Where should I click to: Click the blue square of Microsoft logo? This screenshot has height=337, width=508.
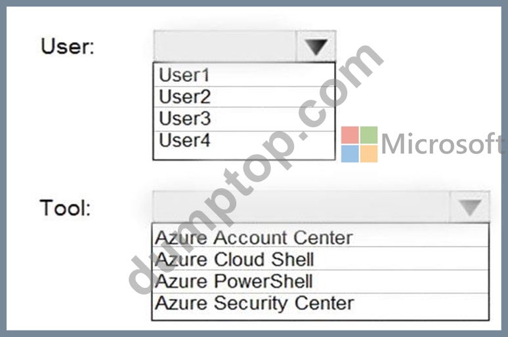pyautogui.click(x=350, y=153)
